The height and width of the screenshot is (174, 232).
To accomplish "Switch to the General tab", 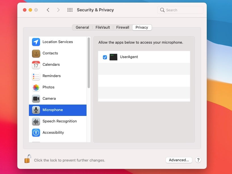I will click(x=82, y=27).
